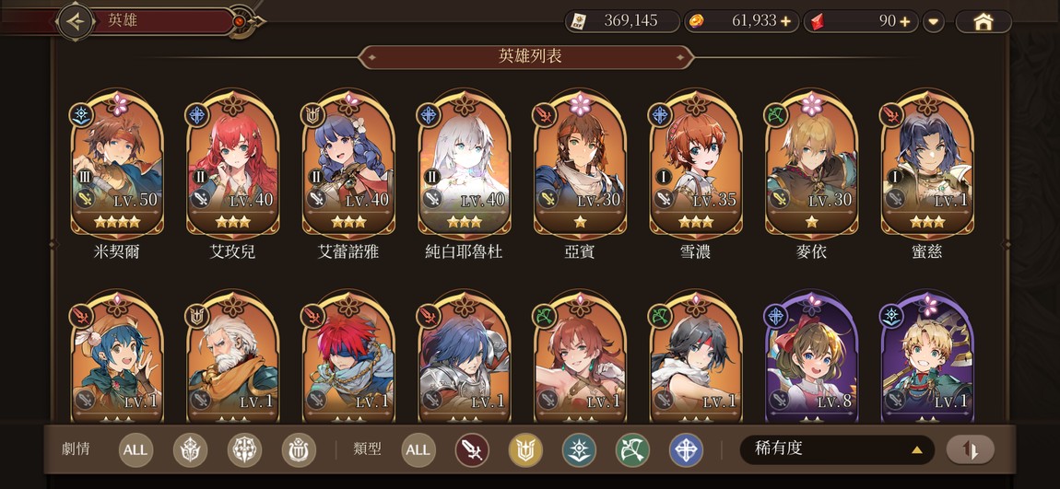
Task: Expand the currency bar down-arrow menu
Action: [933, 21]
